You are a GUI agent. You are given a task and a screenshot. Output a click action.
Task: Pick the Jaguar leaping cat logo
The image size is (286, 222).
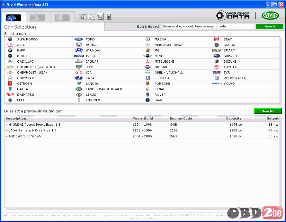click(x=79, y=61)
